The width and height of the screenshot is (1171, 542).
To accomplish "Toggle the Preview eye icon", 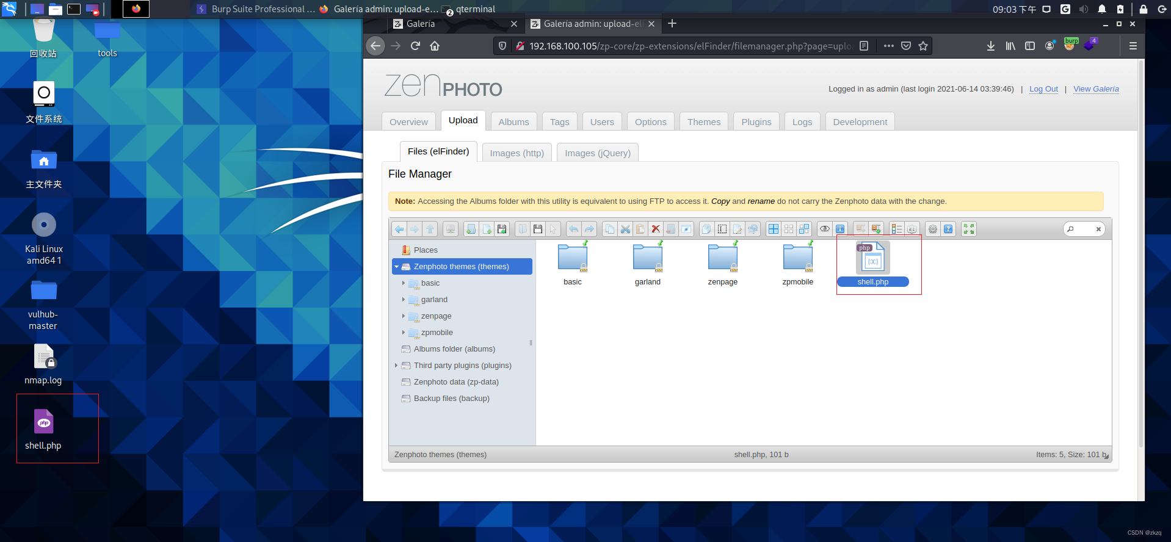I will tap(825, 229).
